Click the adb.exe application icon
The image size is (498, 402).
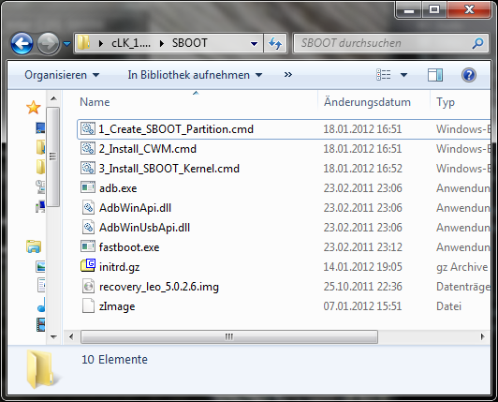pos(88,187)
